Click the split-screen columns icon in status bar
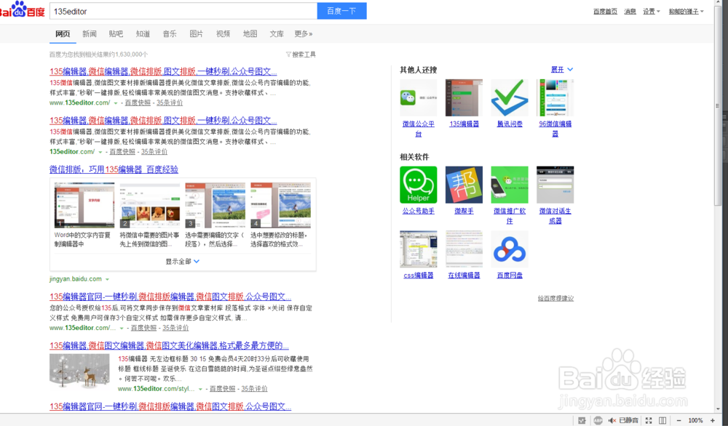This screenshot has width=728, height=426. (x=662, y=420)
